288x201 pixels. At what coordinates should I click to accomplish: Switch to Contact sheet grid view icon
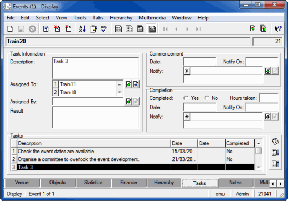click(129, 29)
